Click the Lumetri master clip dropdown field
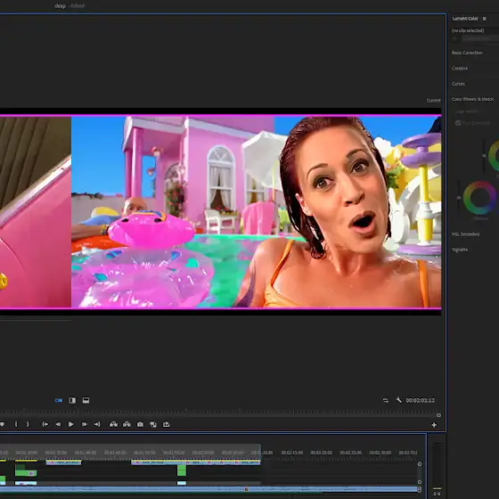The image size is (499, 499). click(x=480, y=38)
